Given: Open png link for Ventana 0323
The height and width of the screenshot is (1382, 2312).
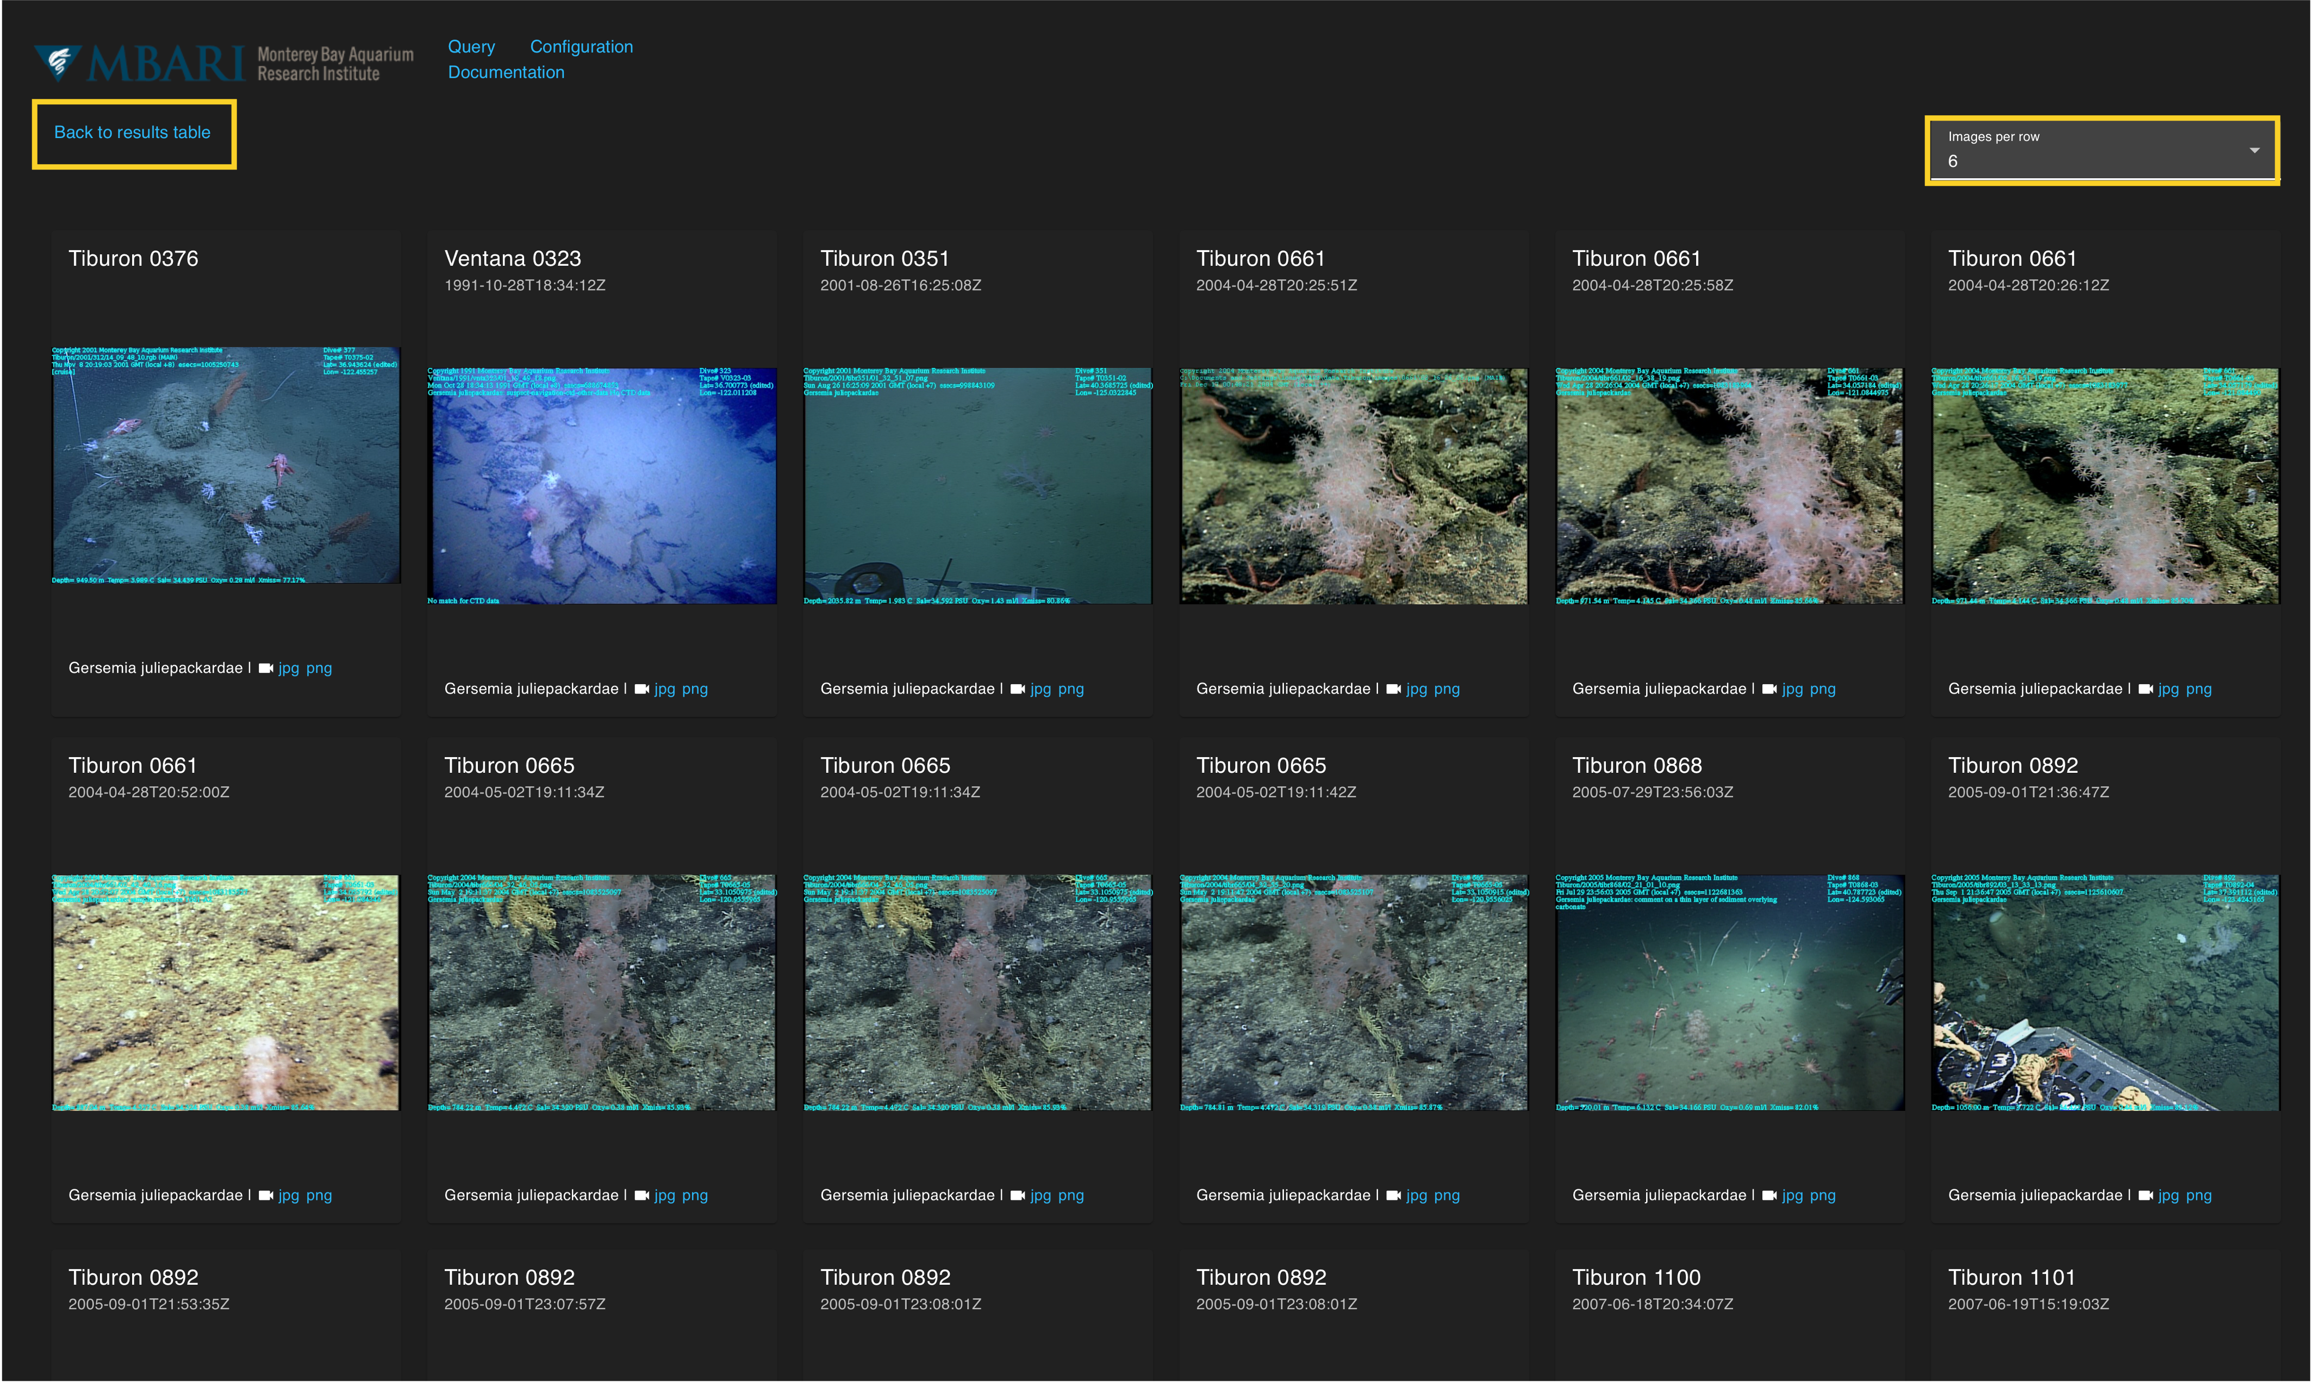Looking at the screenshot, I should pyautogui.click(x=695, y=689).
